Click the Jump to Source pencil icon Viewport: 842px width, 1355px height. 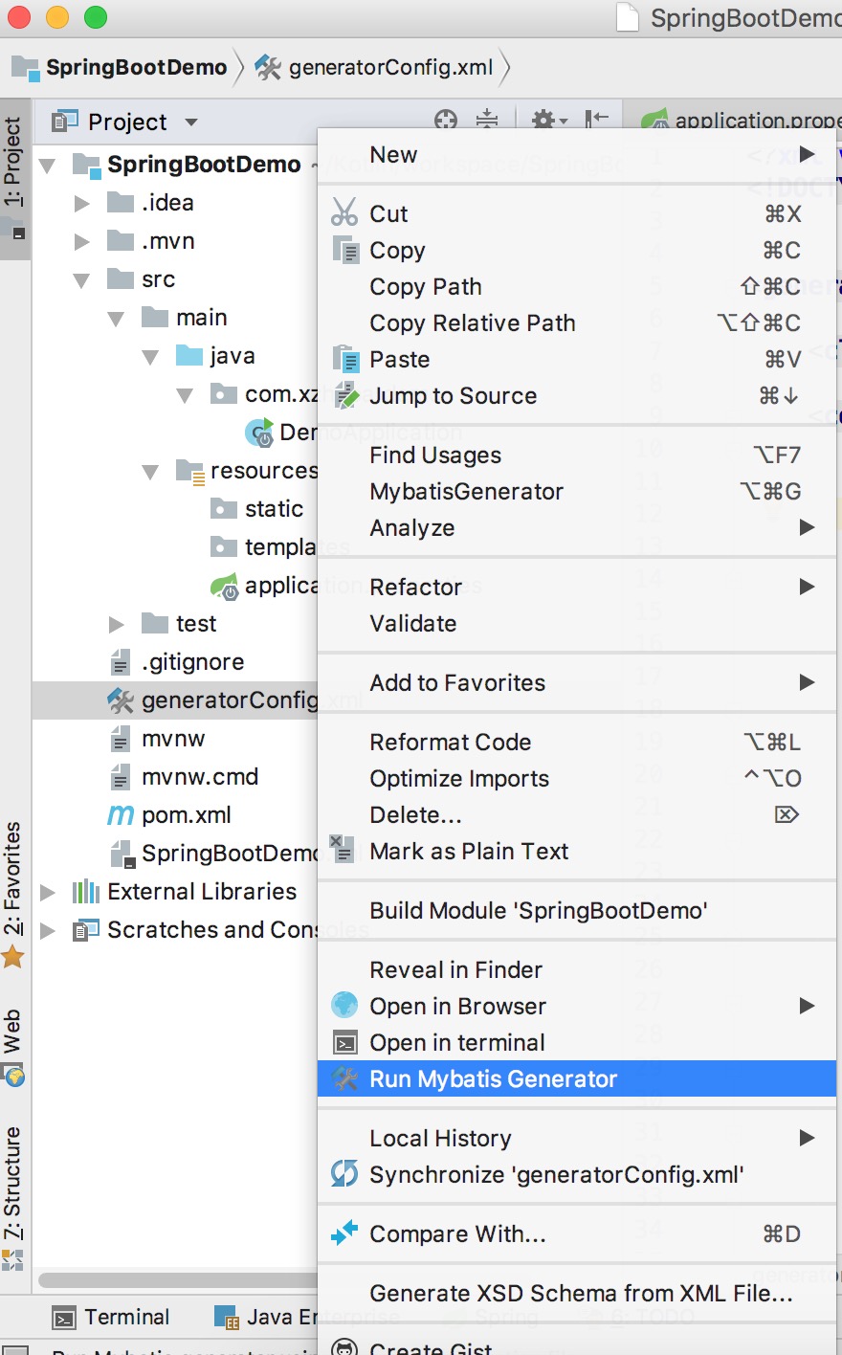[x=344, y=395]
